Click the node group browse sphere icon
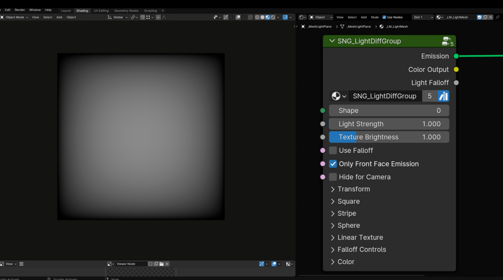Viewport: 503px width, 280px height. click(339, 96)
